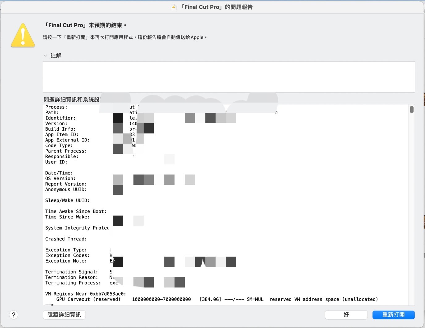The height and width of the screenshot is (328, 425).
Task: Click the "GPU Carveout (reserved)" text
Action: (88, 299)
